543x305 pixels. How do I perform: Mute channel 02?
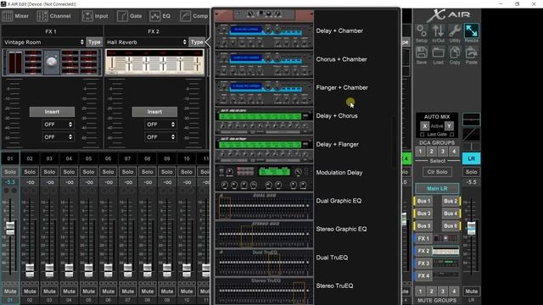pyautogui.click(x=30, y=291)
